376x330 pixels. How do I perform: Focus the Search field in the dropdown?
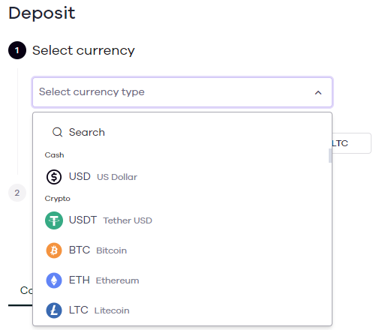pyautogui.click(x=182, y=132)
